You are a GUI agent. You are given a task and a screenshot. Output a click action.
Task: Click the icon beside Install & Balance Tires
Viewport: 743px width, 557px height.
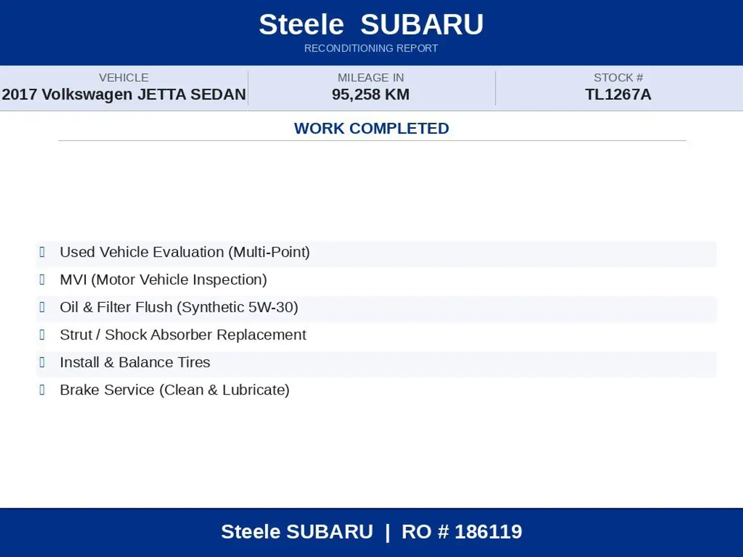coord(42,362)
